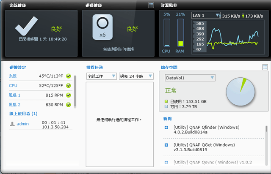Expand the QNAP Qsync news item
Viewport: 271px width, 174px height.
(x=166, y=162)
